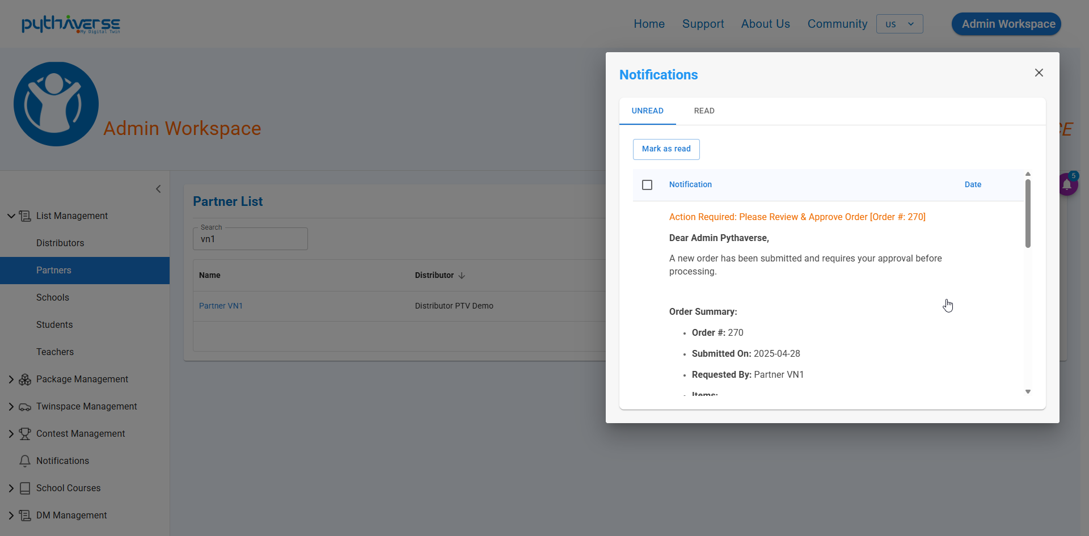Screen dimensions: 1089x536
Task: Click the Admin Workspace avatar icon
Action: click(x=56, y=104)
